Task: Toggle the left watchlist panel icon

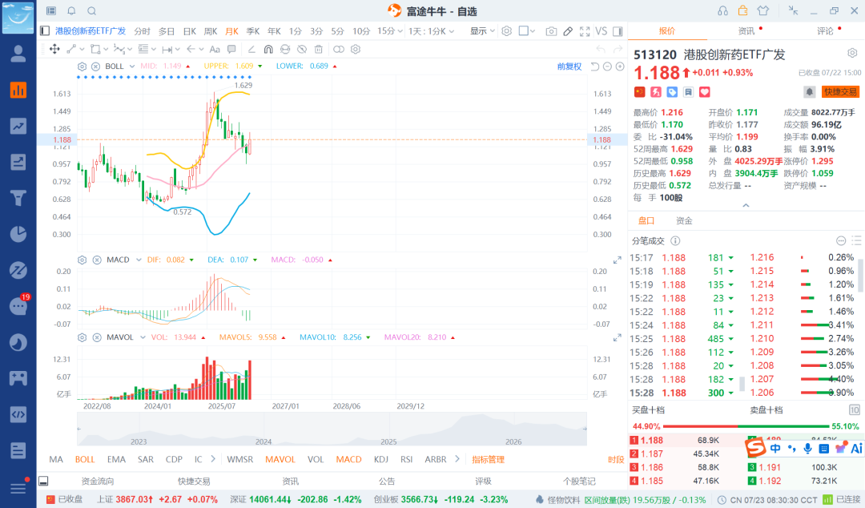Action: pos(45,31)
